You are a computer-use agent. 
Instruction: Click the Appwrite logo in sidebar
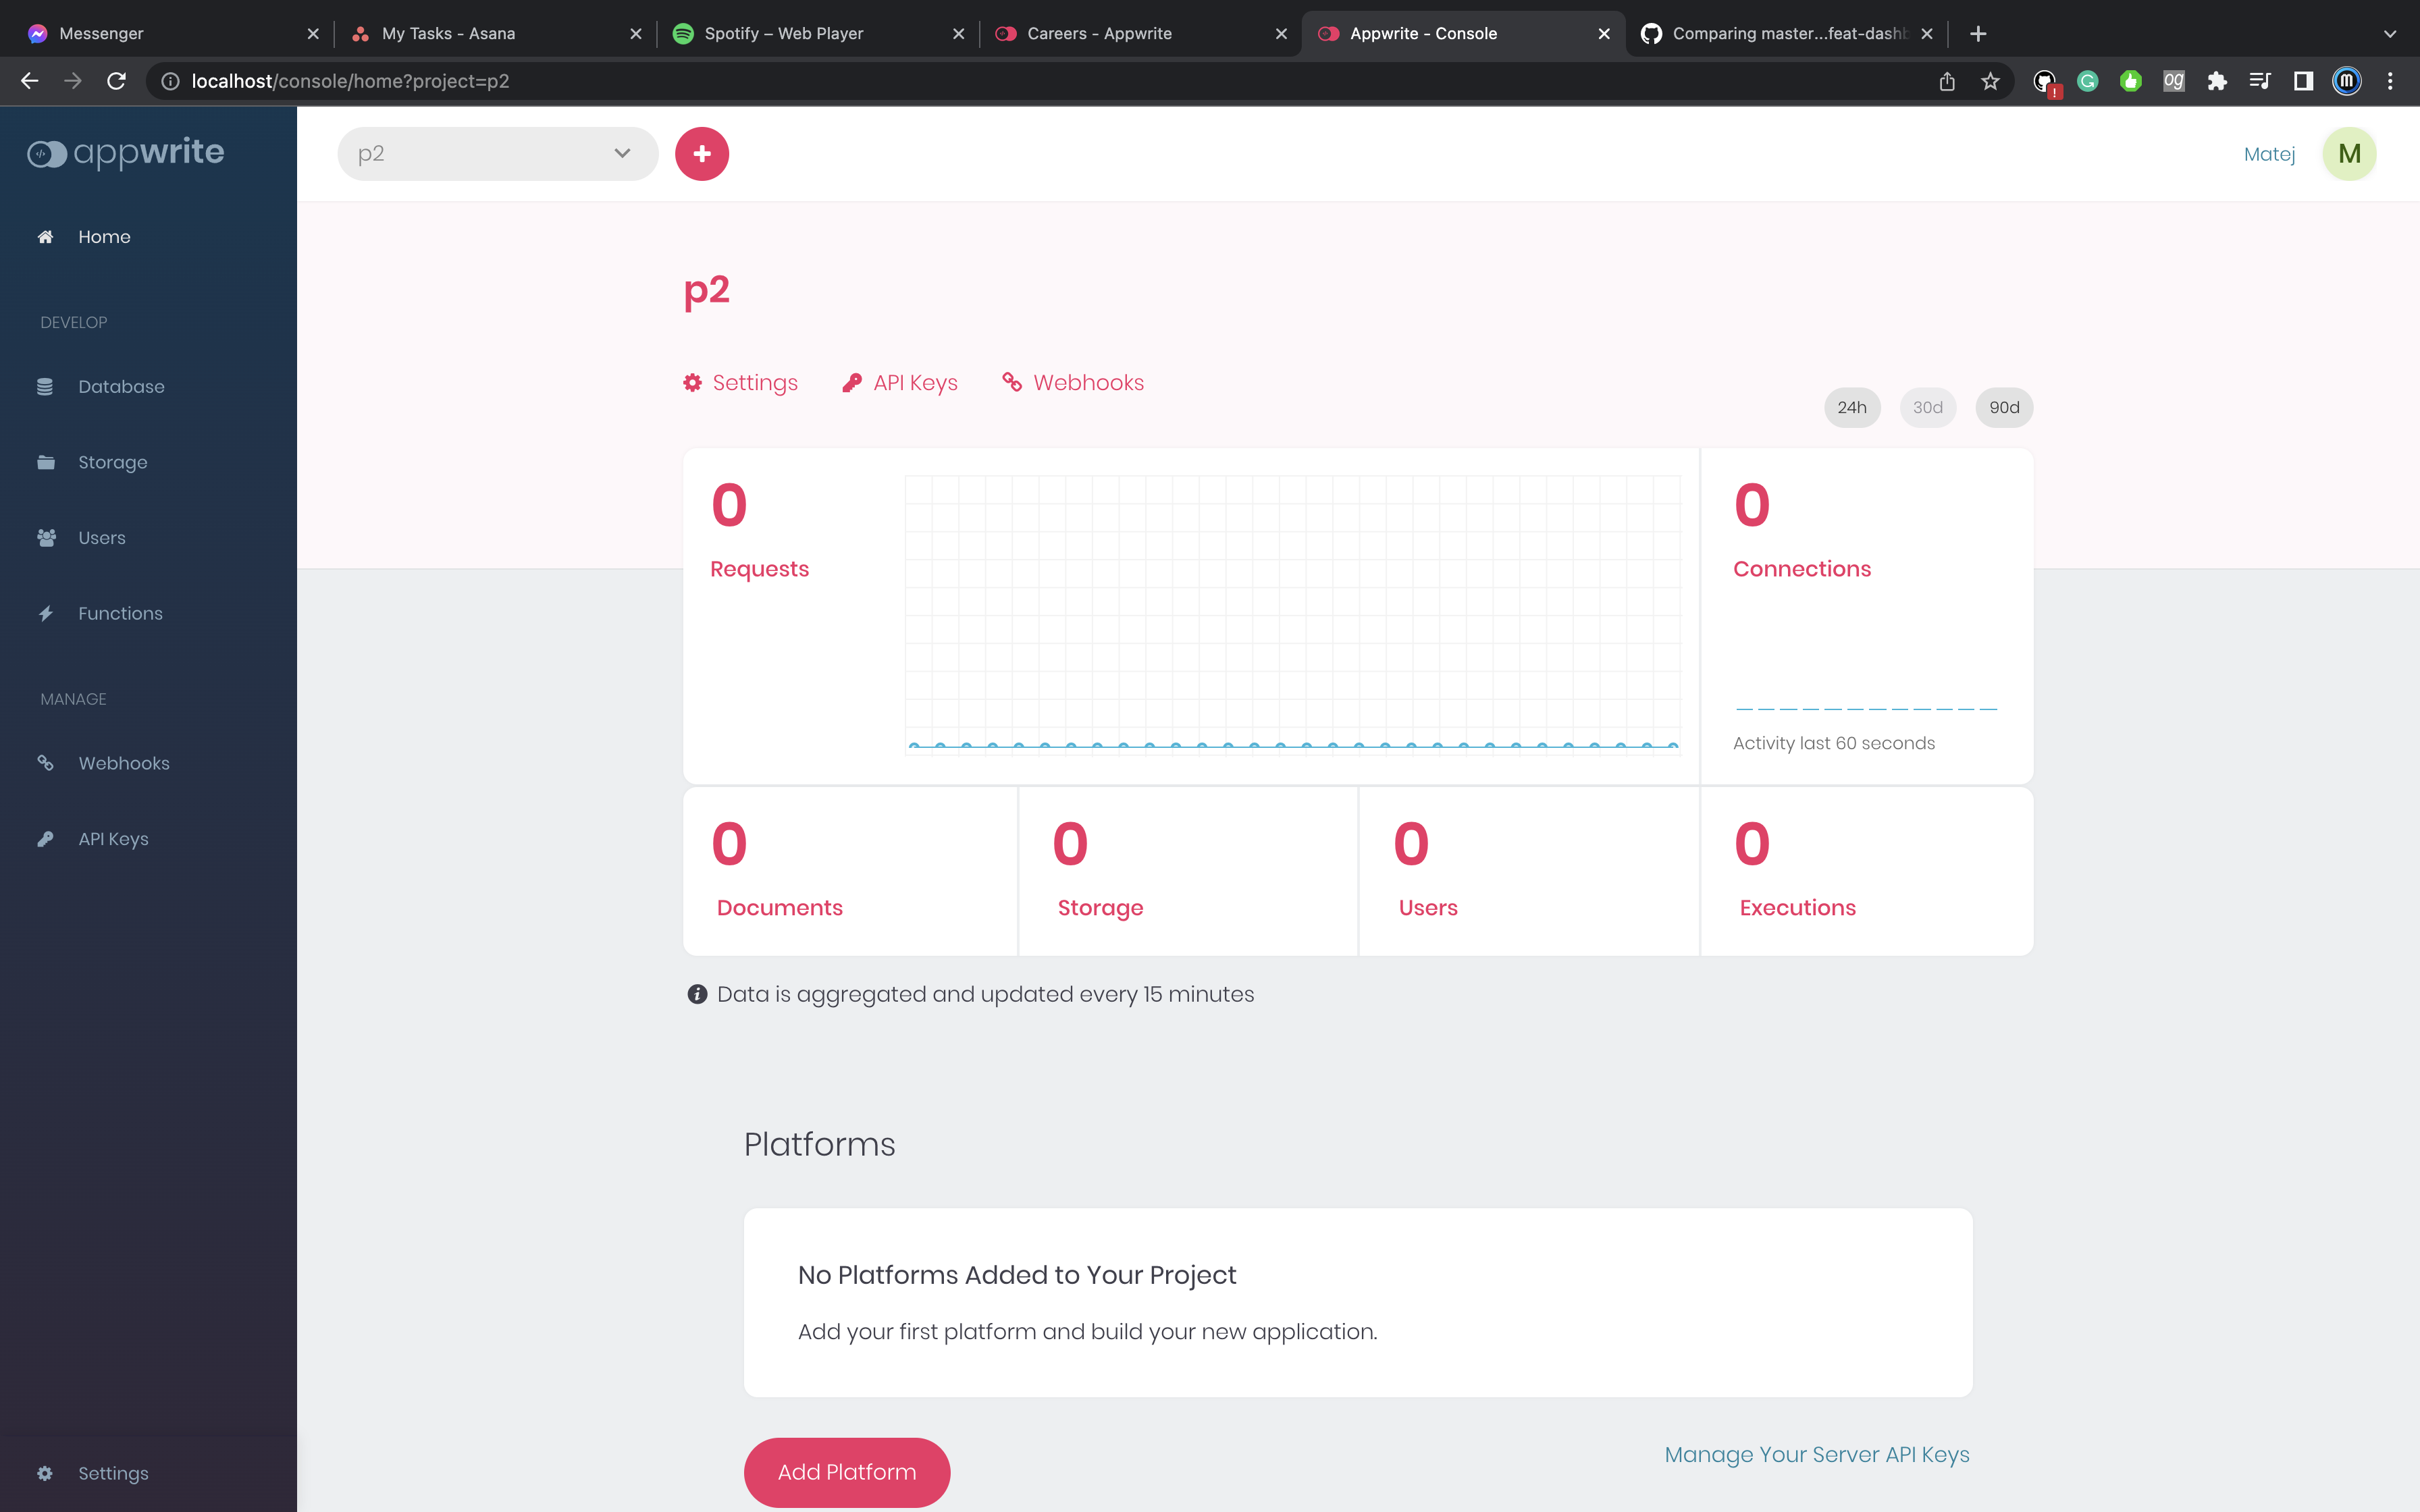point(126,153)
